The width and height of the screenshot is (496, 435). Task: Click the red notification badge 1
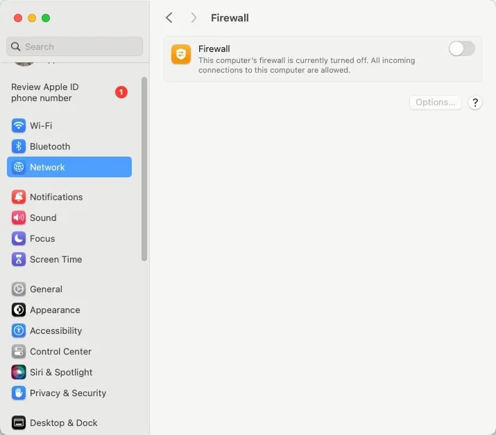coord(121,92)
